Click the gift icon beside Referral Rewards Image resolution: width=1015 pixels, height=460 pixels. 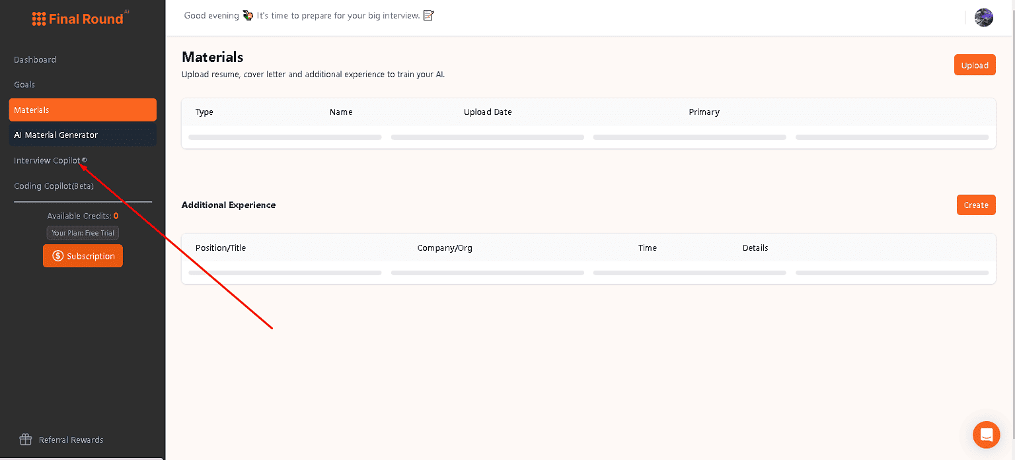click(x=25, y=439)
